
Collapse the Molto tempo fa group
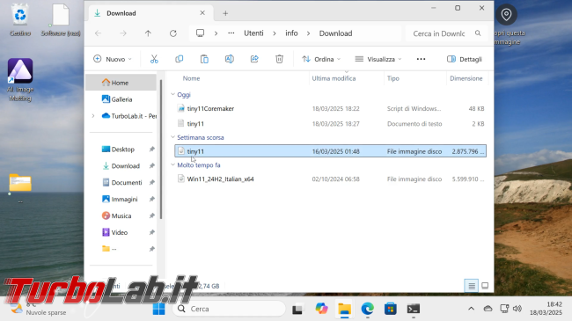[172, 164]
